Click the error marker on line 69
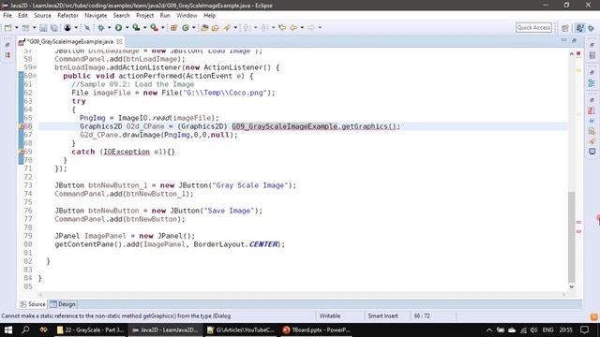 [x=22, y=152]
